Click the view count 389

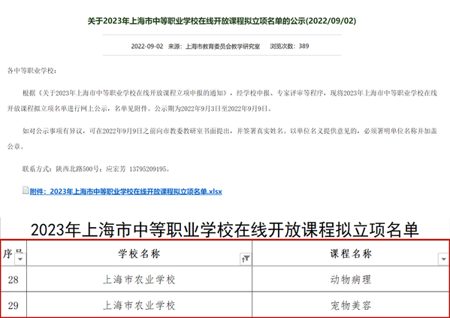[x=304, y=46]
